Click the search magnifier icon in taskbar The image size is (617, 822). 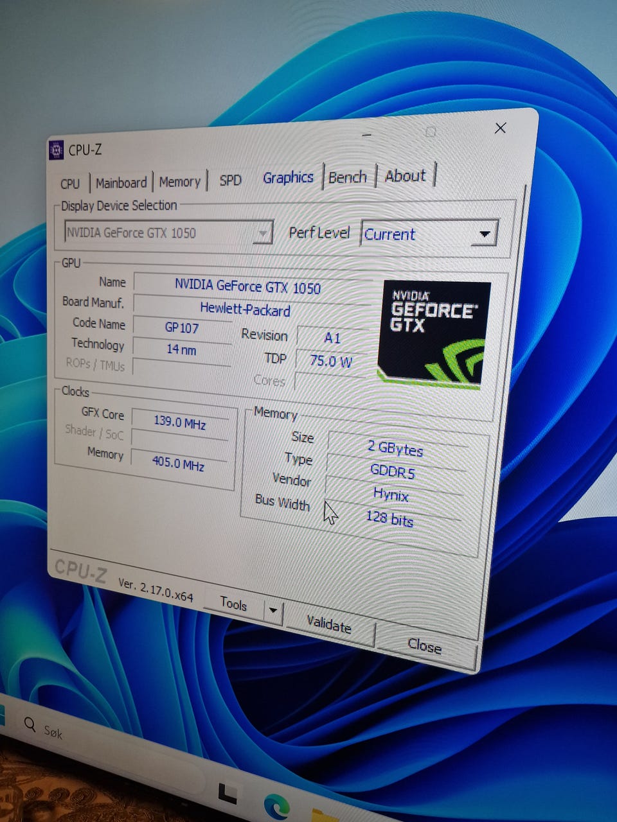pos(30,724)
